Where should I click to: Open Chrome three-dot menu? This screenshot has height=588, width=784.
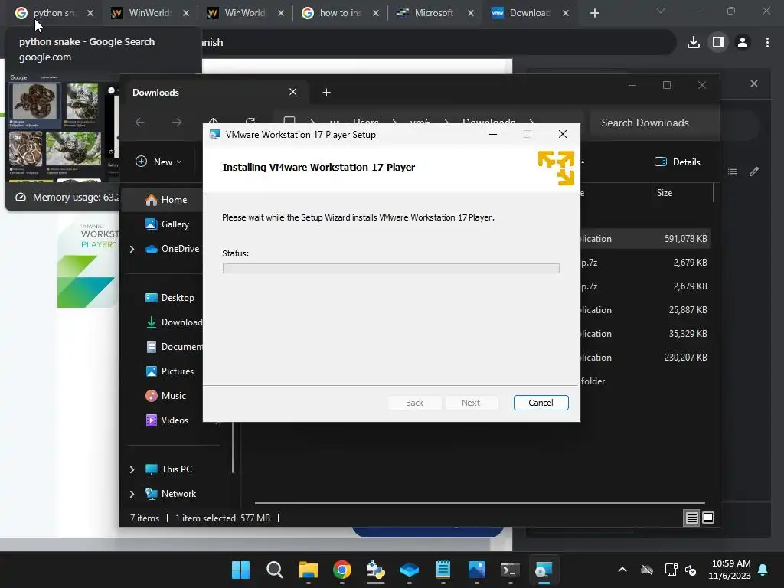coord(767,43)
